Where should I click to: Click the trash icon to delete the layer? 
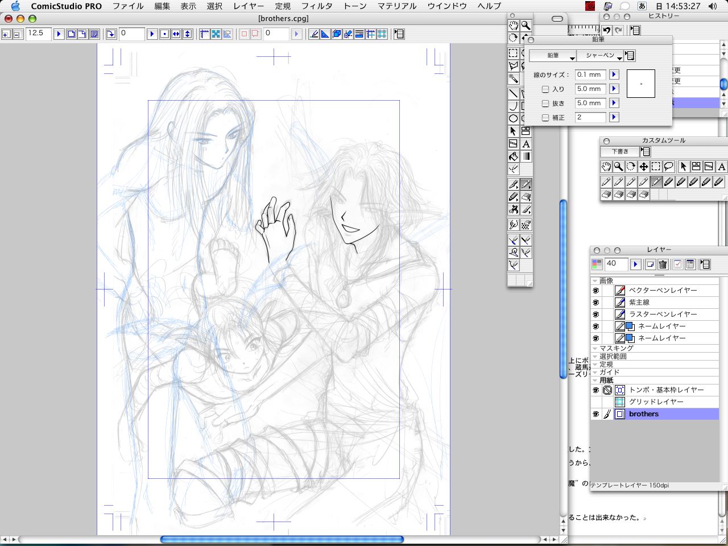(663, 264)
